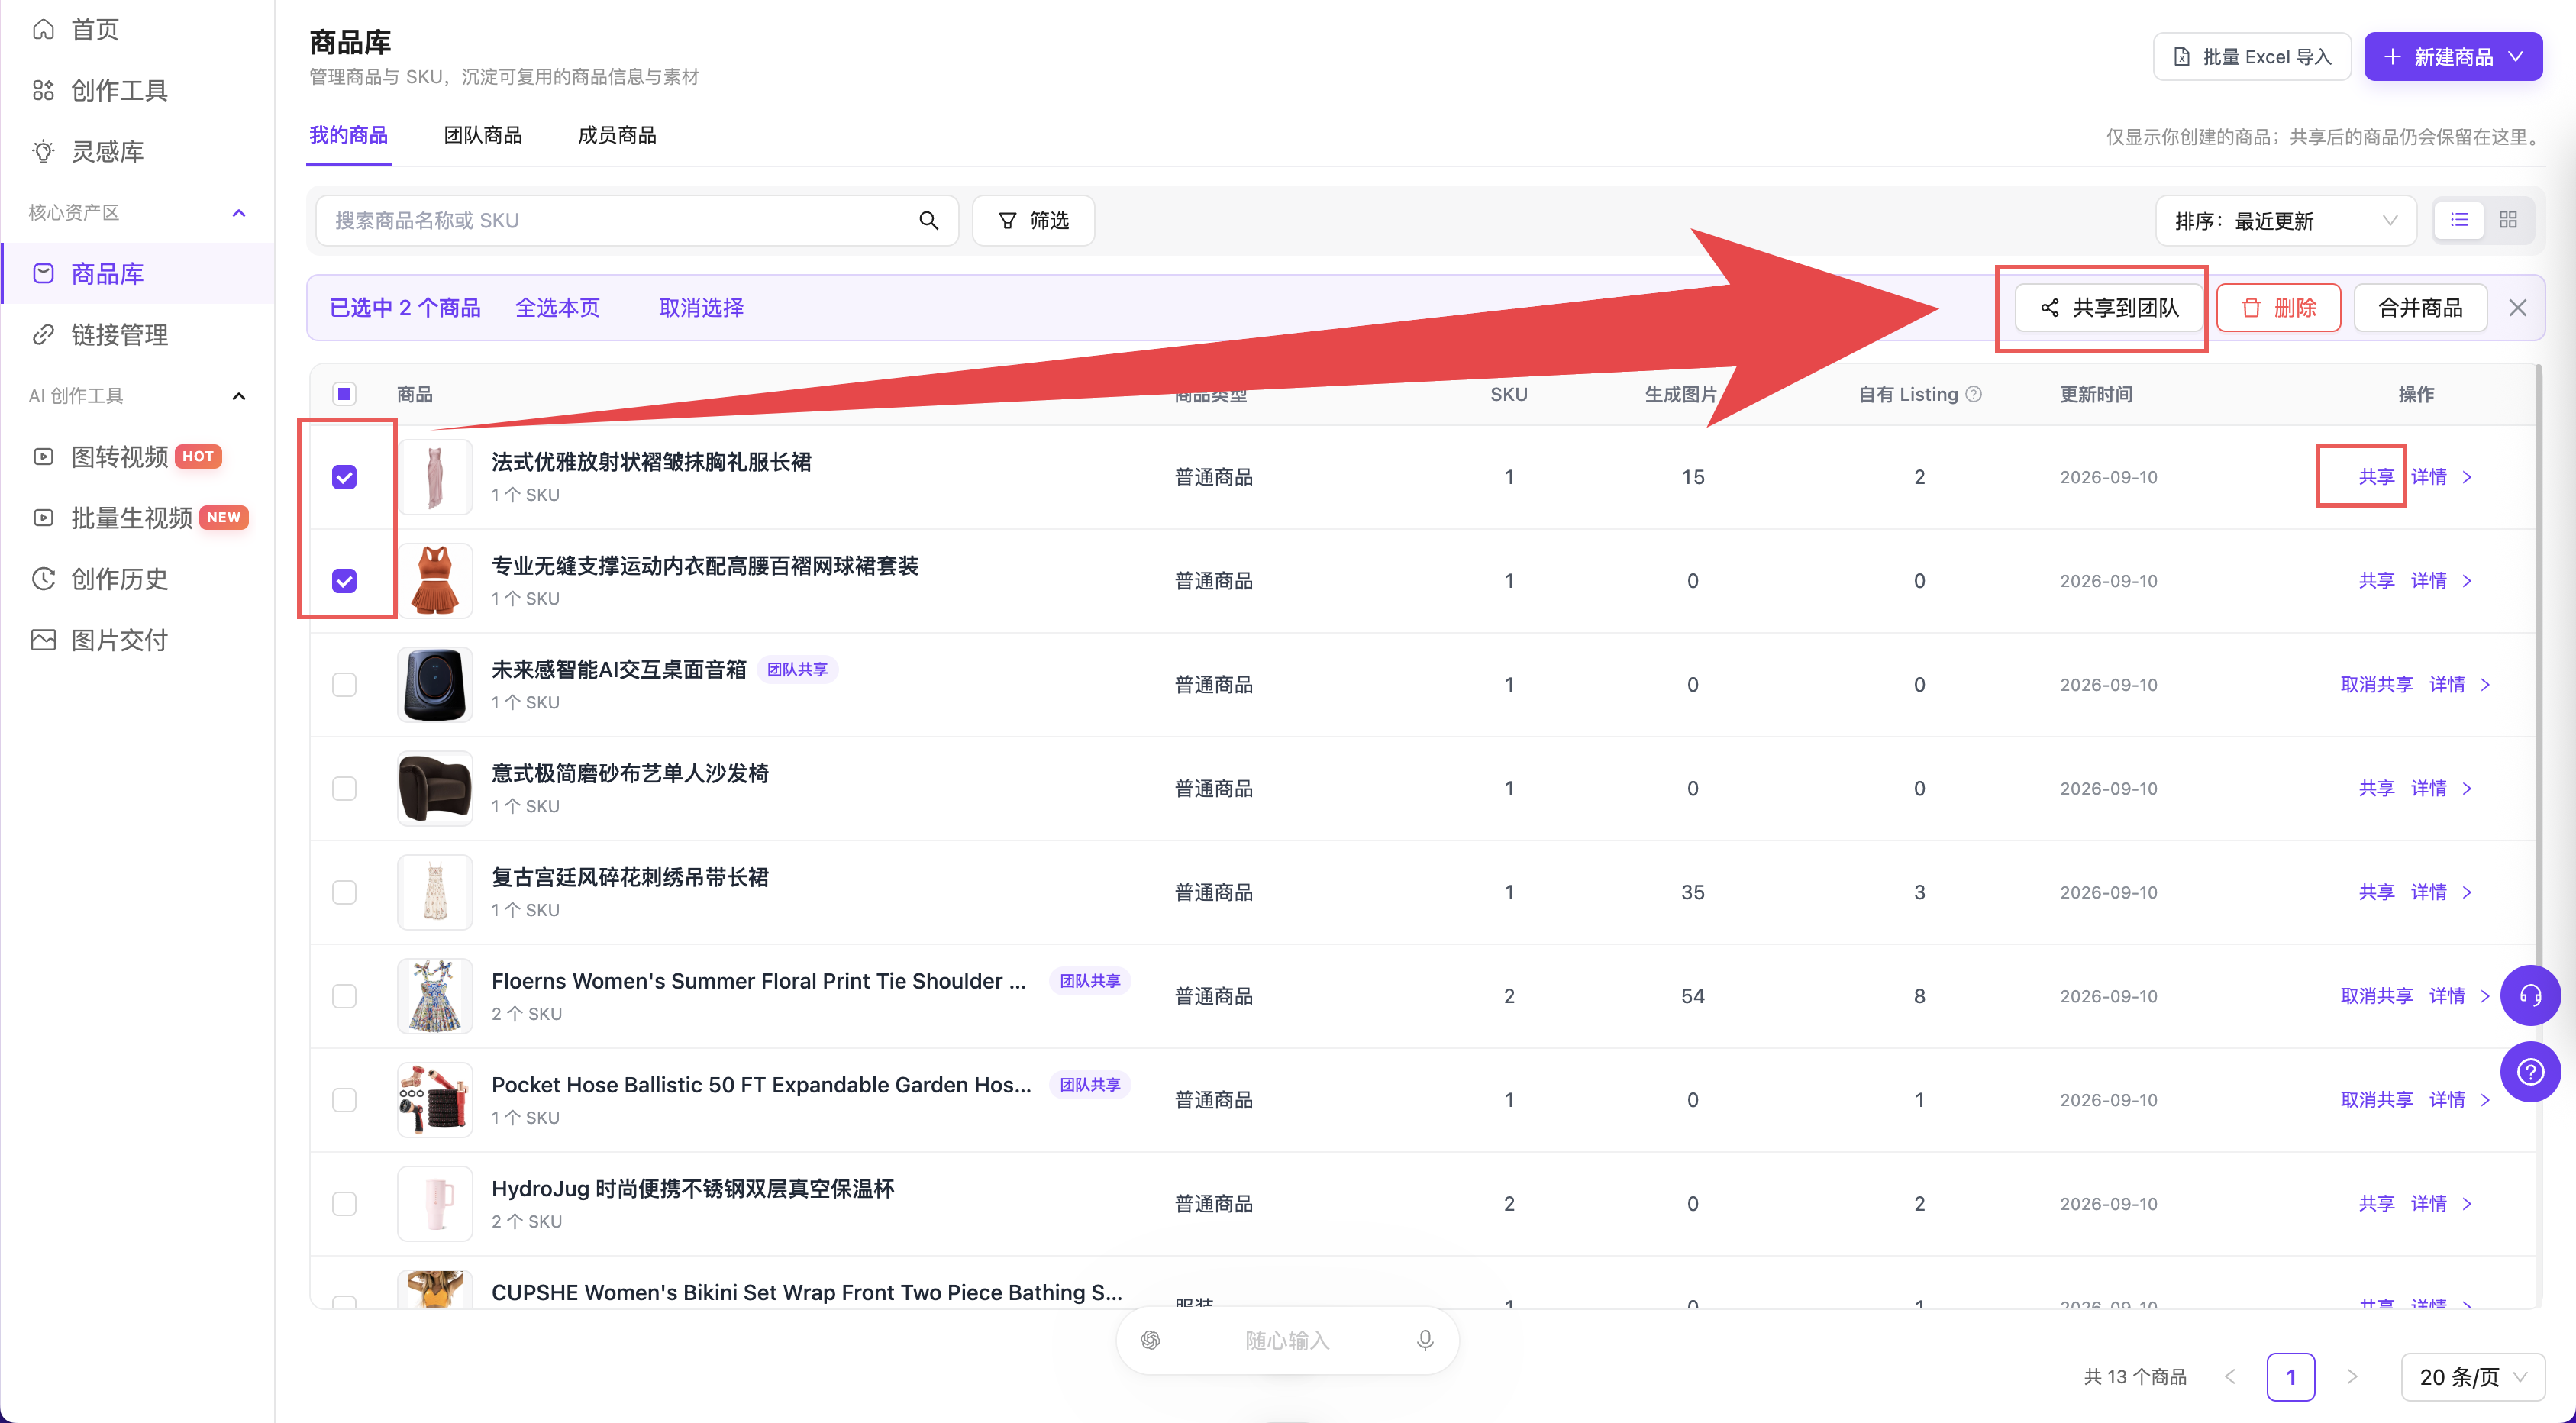Check the HydroJug 保温杯 row checkbox
The image size is (2576, 1423).
pyautogui.click(x=344, y=1204)
